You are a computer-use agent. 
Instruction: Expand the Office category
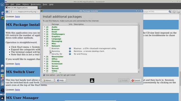coord(45,59)
